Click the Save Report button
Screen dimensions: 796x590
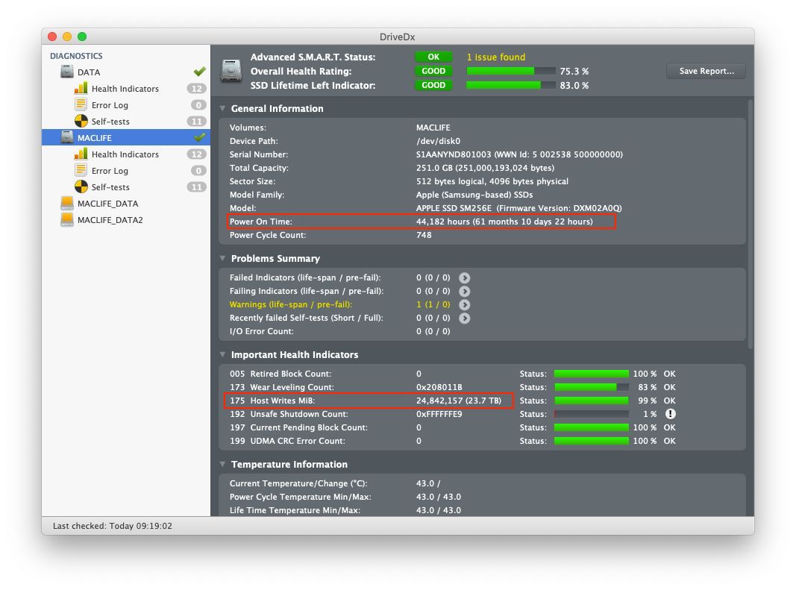(706, 72)
